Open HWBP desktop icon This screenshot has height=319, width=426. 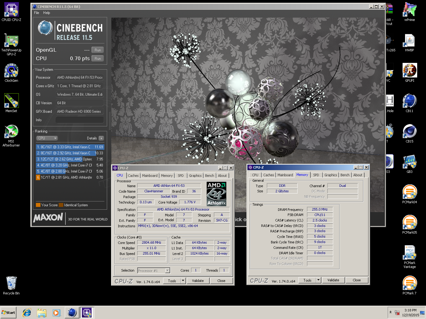(x=410, y=43)
